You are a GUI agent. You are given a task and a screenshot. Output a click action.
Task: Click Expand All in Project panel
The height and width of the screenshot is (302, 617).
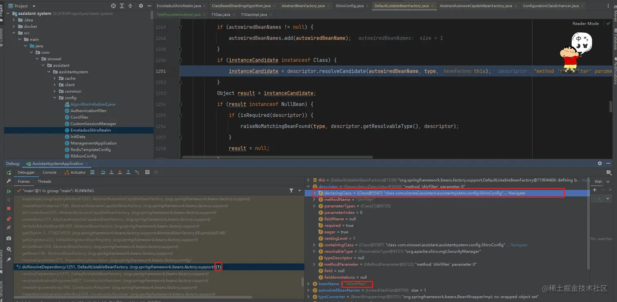122,6
